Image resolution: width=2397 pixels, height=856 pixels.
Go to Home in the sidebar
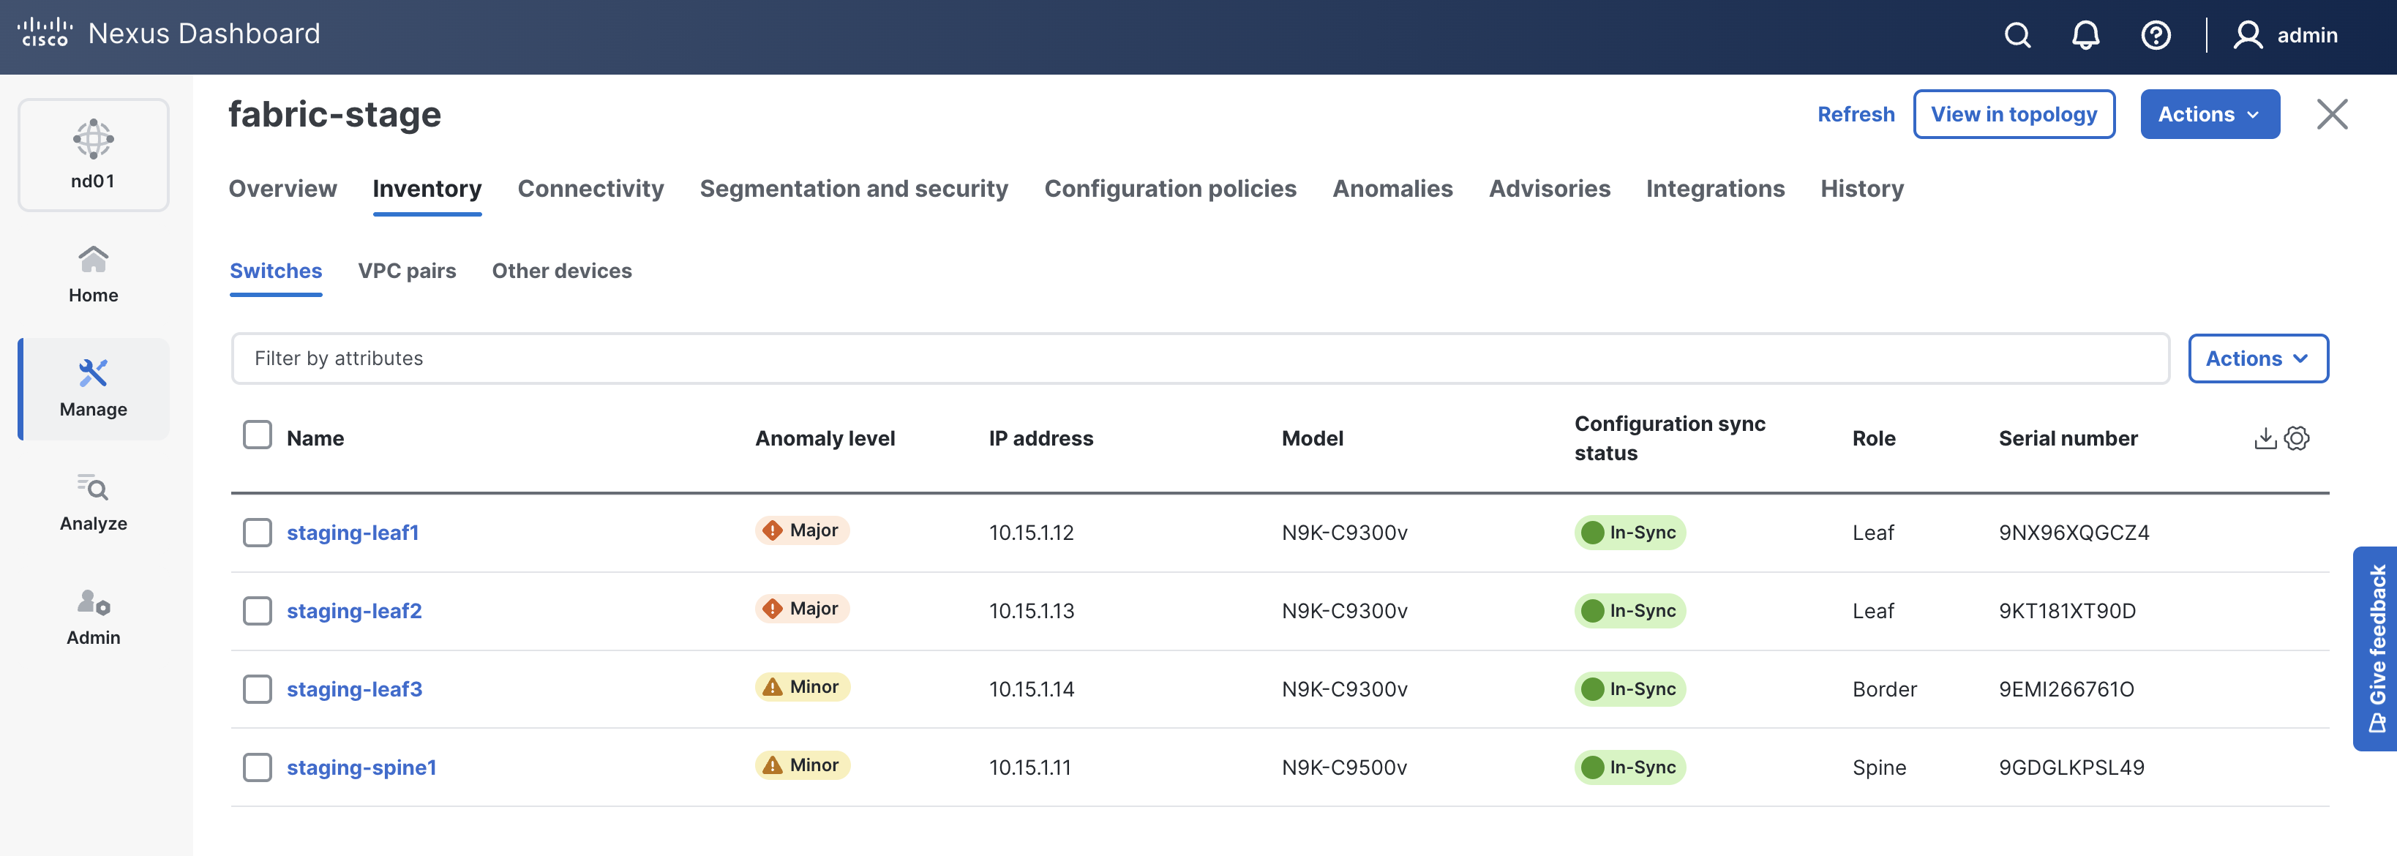(x=93, y=274)
